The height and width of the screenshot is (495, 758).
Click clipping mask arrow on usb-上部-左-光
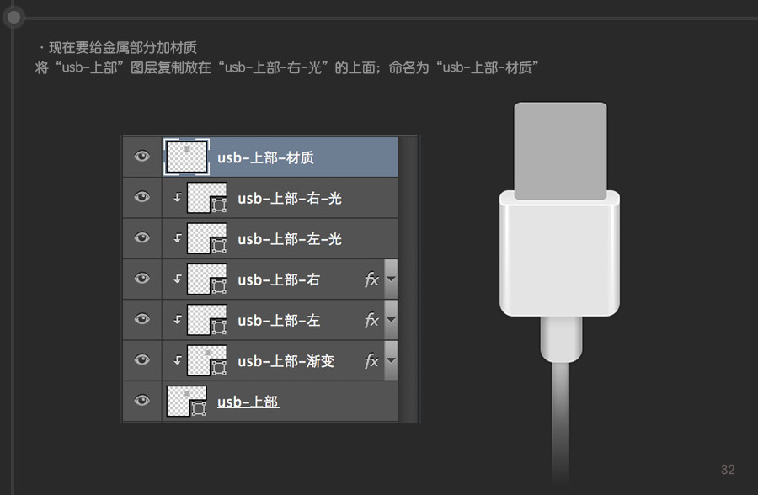point(178,238)
